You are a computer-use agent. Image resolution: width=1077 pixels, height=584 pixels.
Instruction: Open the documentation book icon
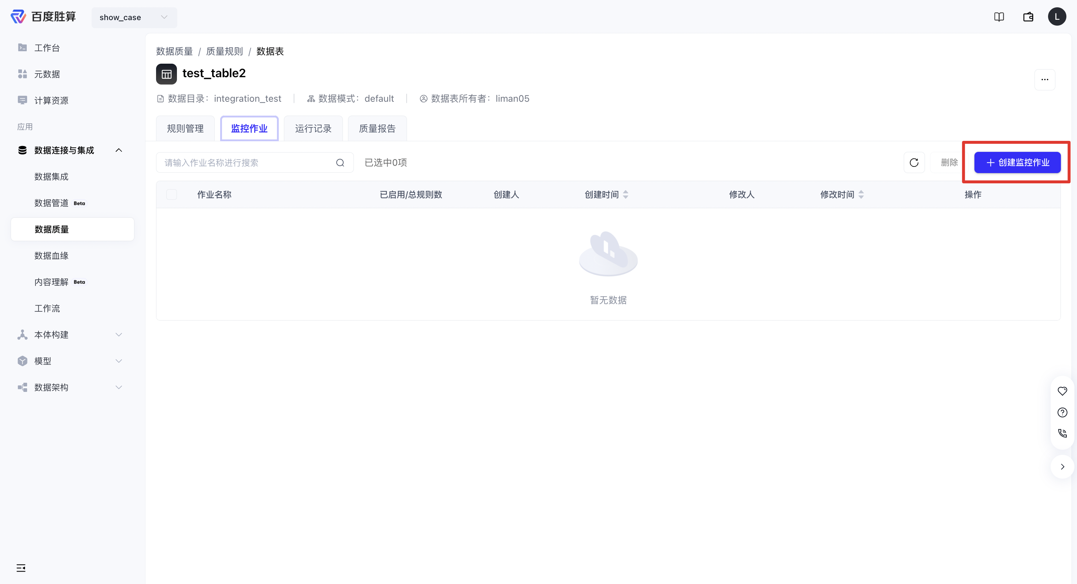999,17
